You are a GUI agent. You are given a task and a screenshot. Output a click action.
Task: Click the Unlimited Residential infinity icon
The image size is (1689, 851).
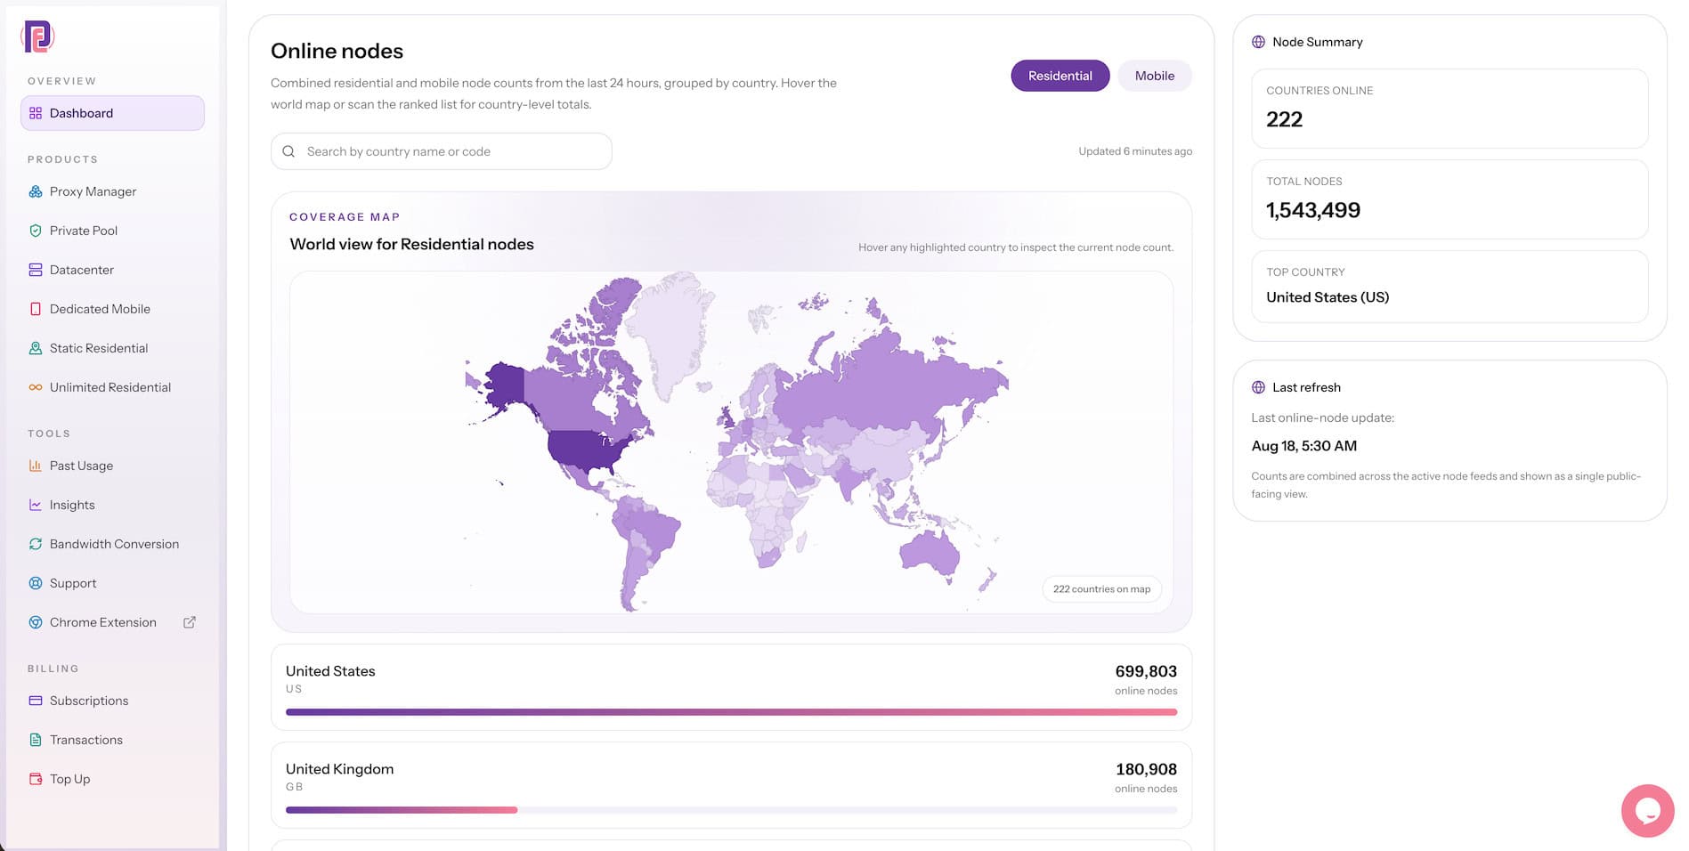coord(36,387)
